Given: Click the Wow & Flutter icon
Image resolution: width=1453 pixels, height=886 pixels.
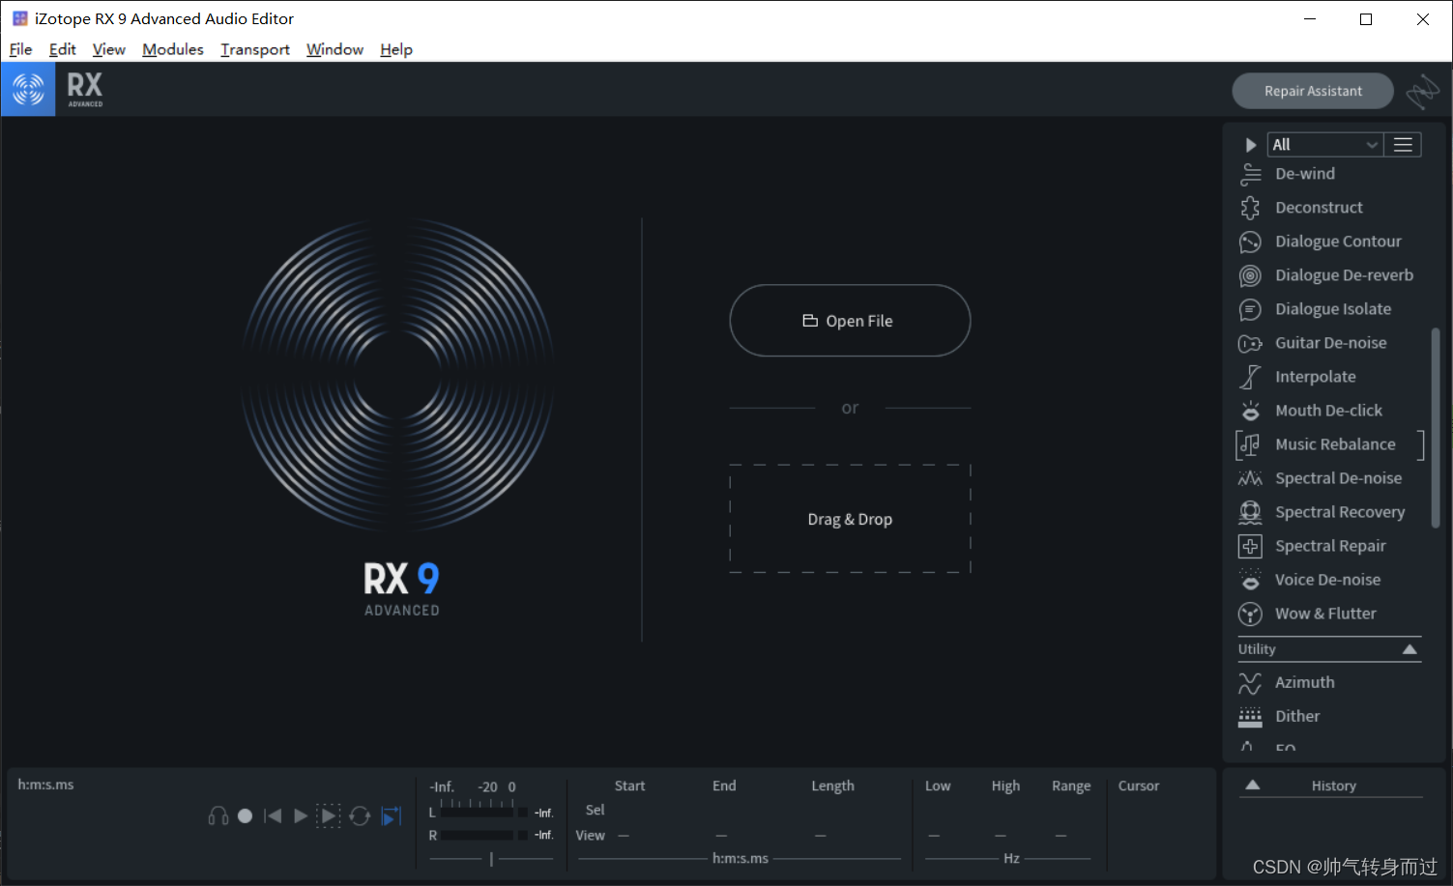Looking at the screenshot, I should click(1250, 614).
